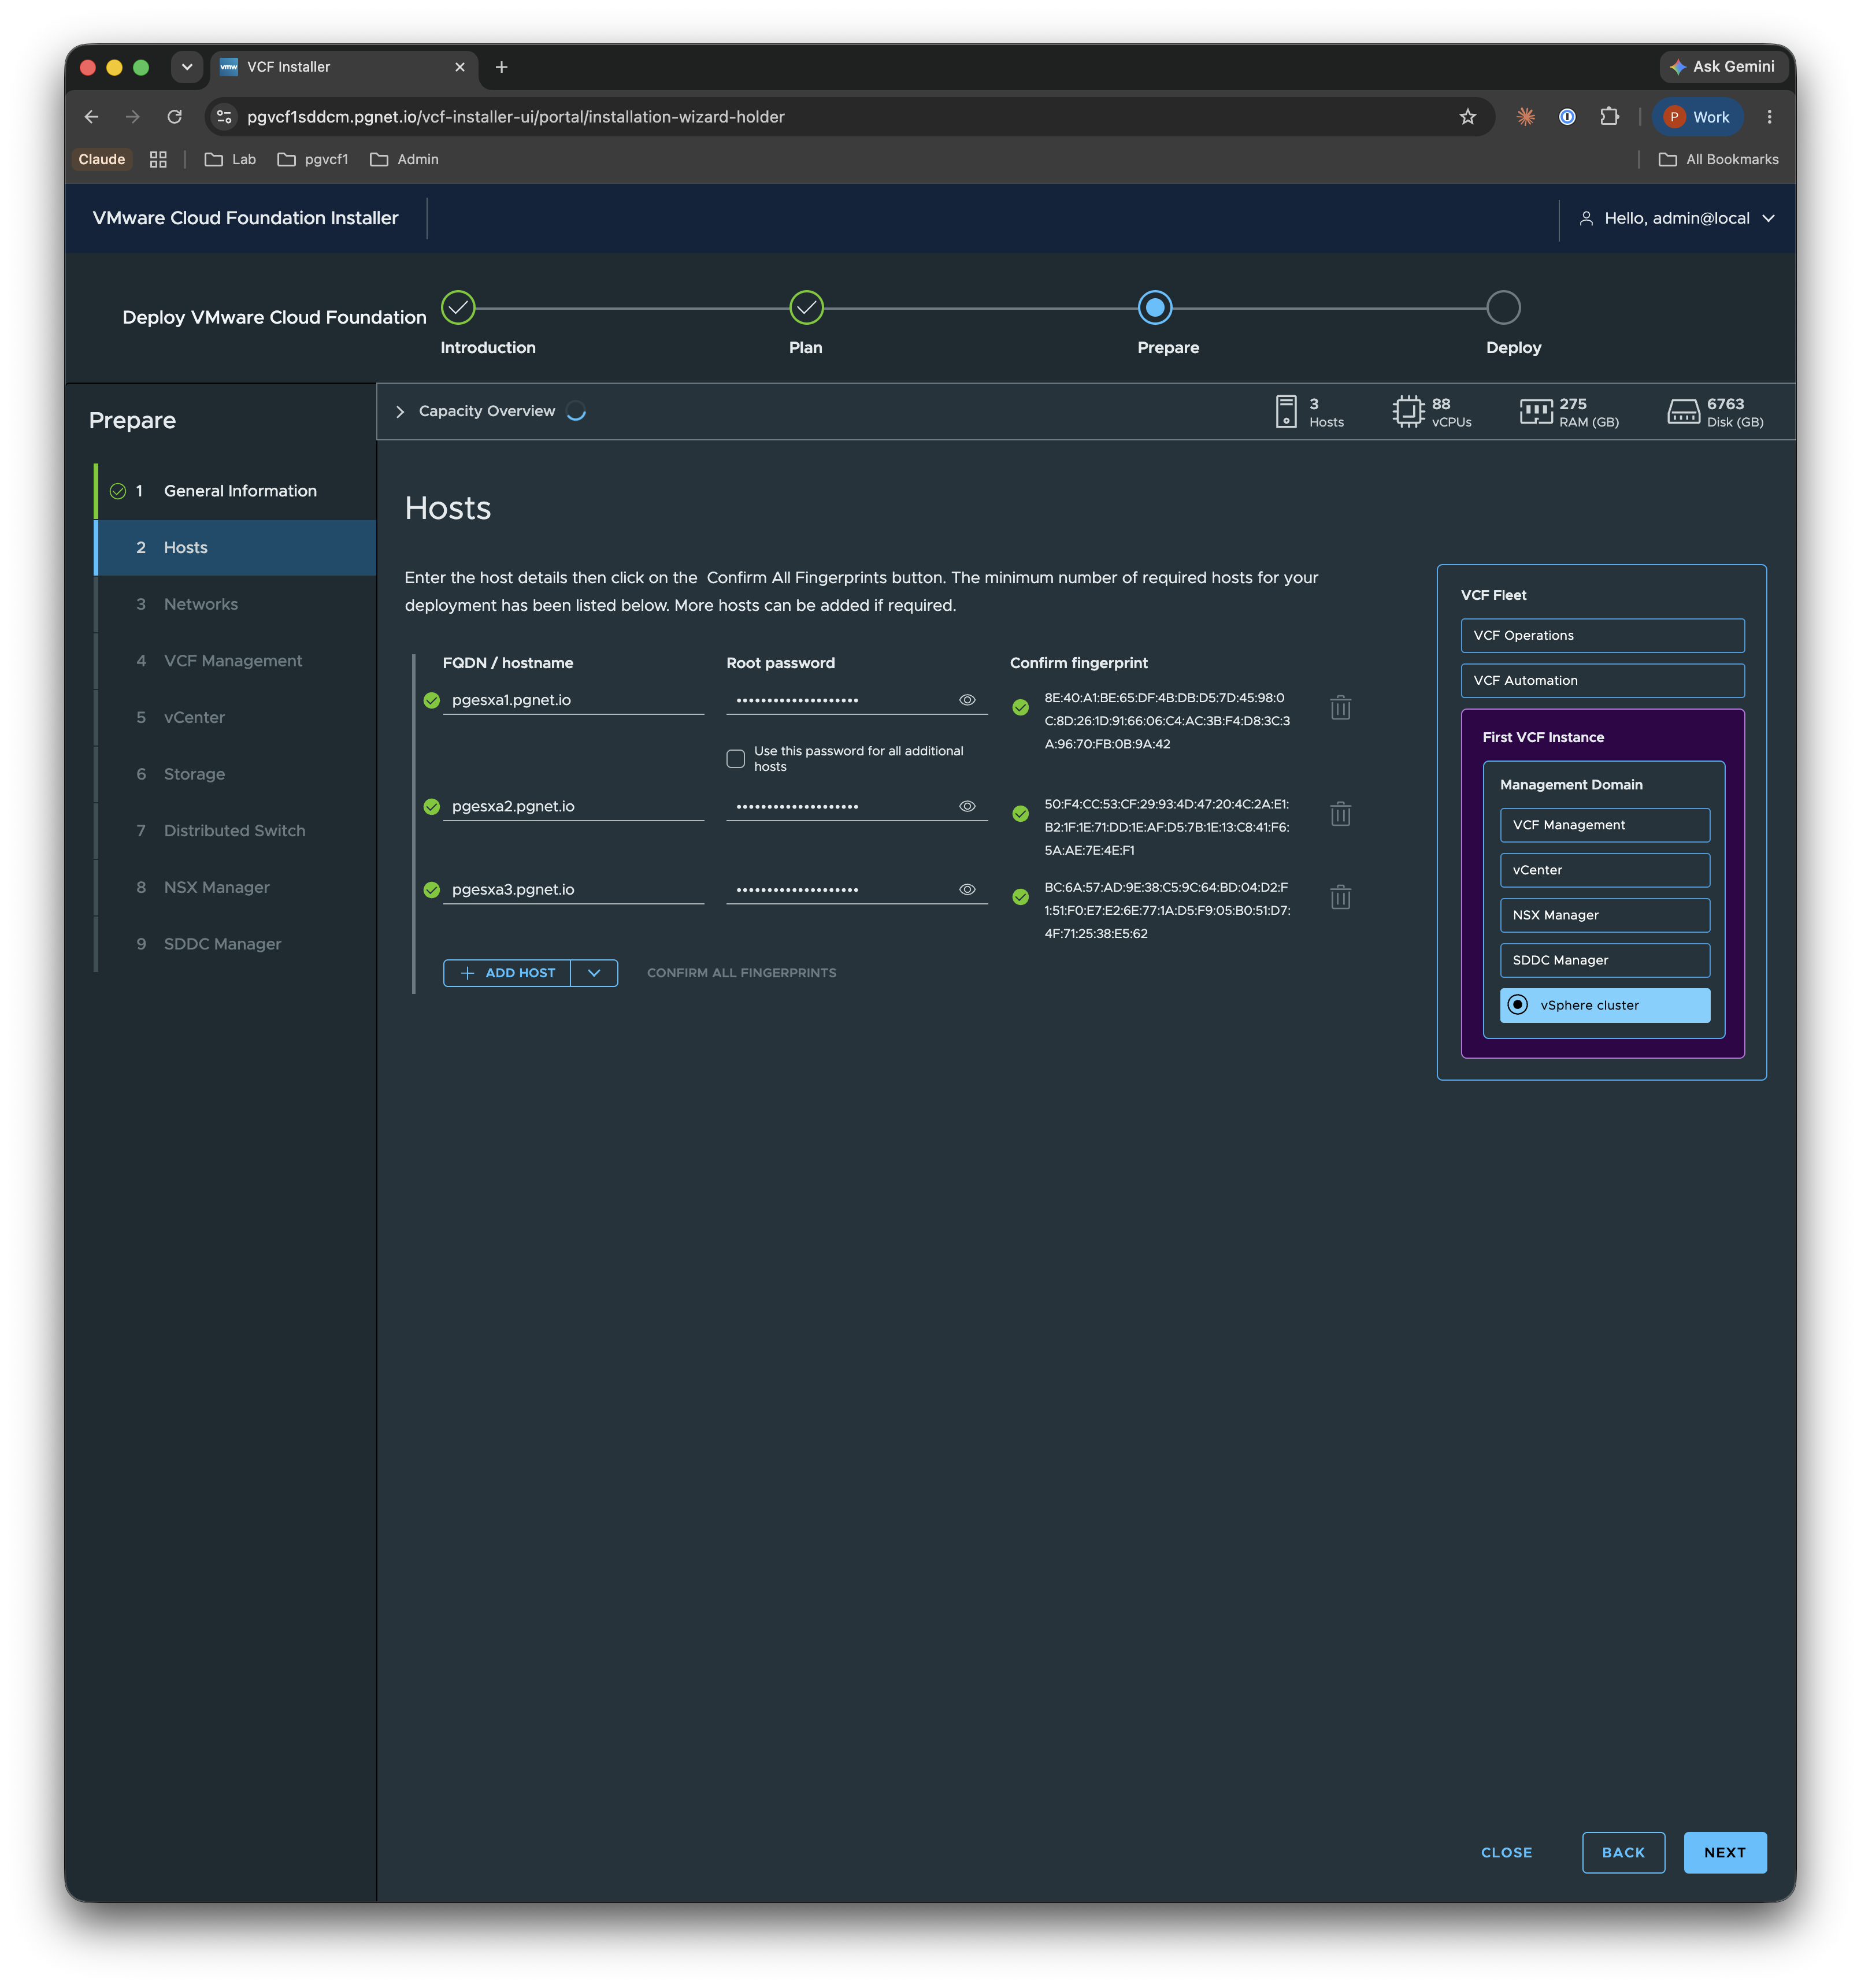Click the green validation check for pgesxa1 hostname
This screenshot has width=1861, height=1988.
pyautogui.click(x=431, y=700)
